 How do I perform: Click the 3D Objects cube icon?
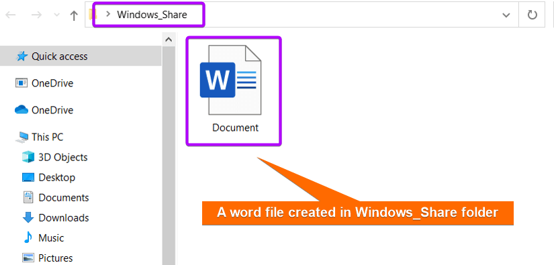point(28,157)
